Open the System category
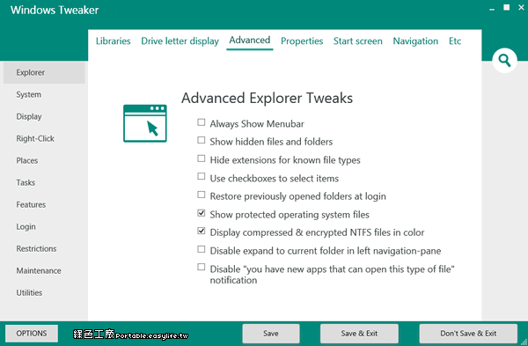This screenshot has width=528, height=346. click(x=29, y=95)
